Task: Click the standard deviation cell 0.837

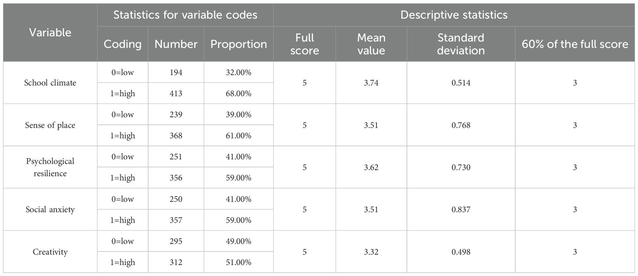Action: point(461,210)
